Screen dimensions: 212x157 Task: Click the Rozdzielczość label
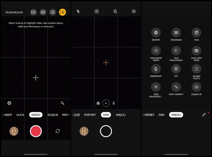coord(14,12)
